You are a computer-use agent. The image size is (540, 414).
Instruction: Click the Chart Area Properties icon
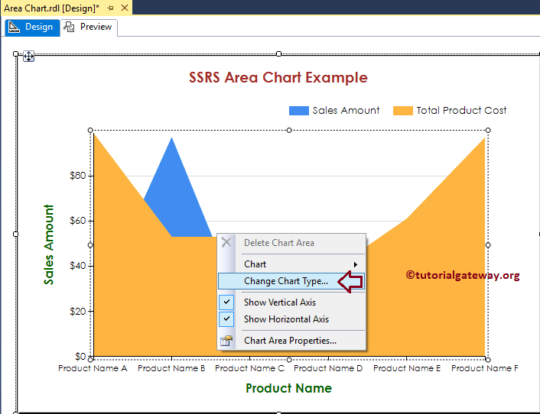pos(226,341)
